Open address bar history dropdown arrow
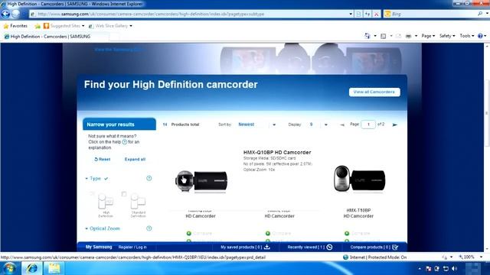Screen dimensions: 490x275 pyautogui.click(x=351, y=14)
